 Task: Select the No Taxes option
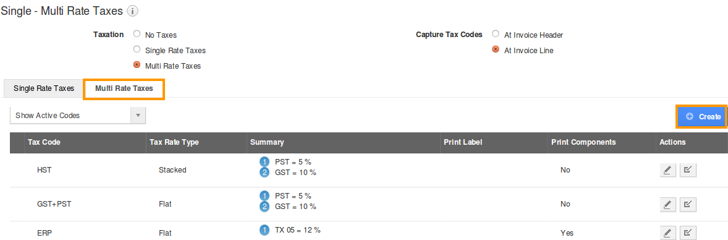(x=137, y=34)
